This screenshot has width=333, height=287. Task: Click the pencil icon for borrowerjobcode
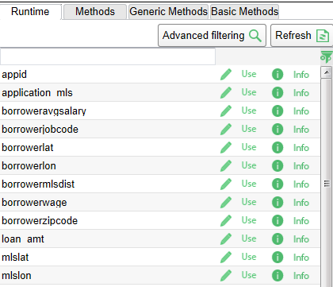point(226,130)
